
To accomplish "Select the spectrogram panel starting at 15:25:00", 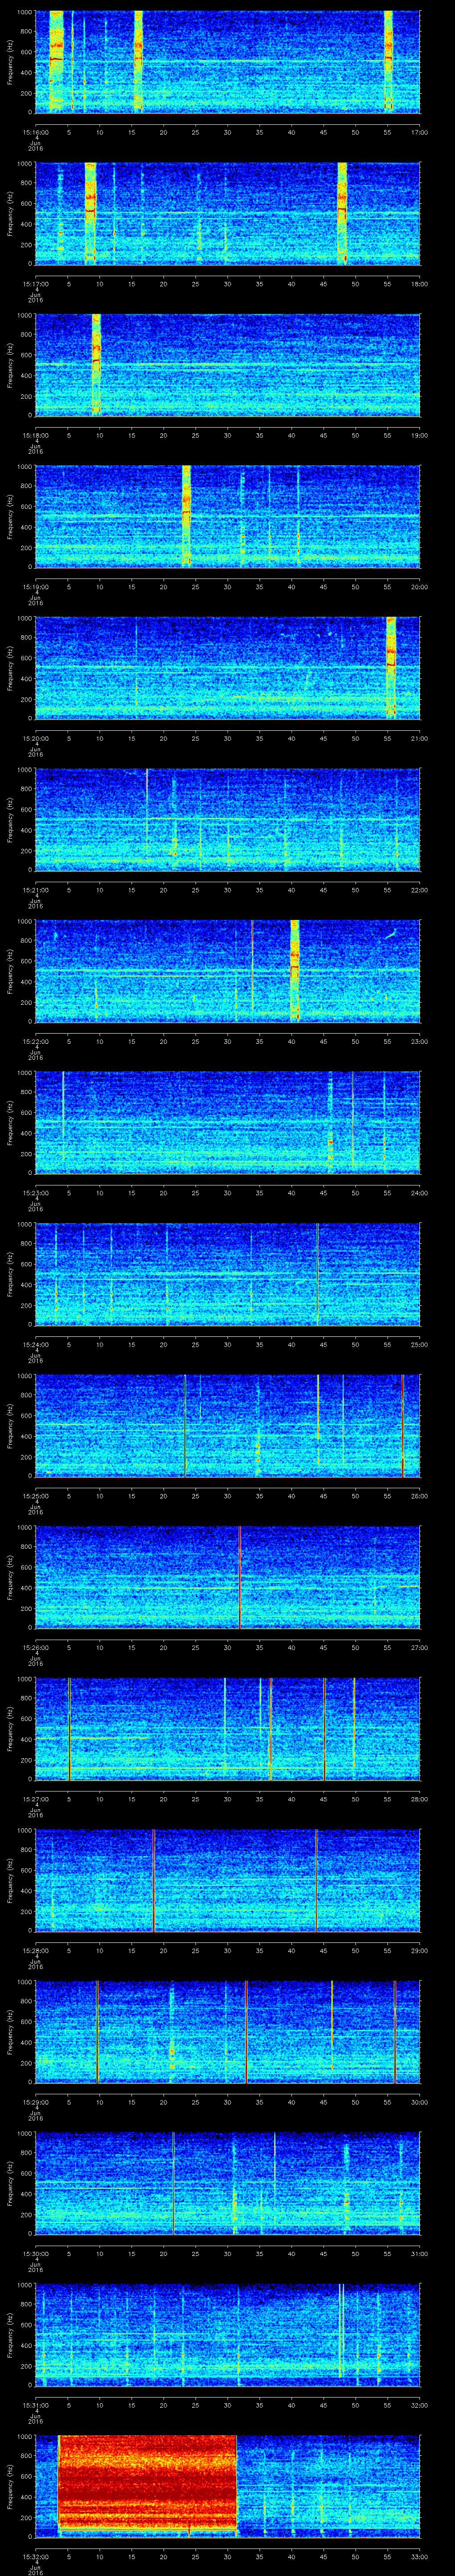I will click(x=228, y=1425).
